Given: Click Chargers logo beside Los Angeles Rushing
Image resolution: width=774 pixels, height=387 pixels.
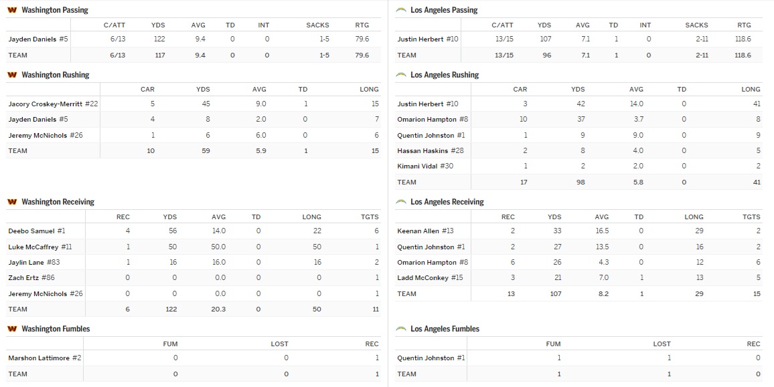Looking at the screenshot, I should coord(401,75).
